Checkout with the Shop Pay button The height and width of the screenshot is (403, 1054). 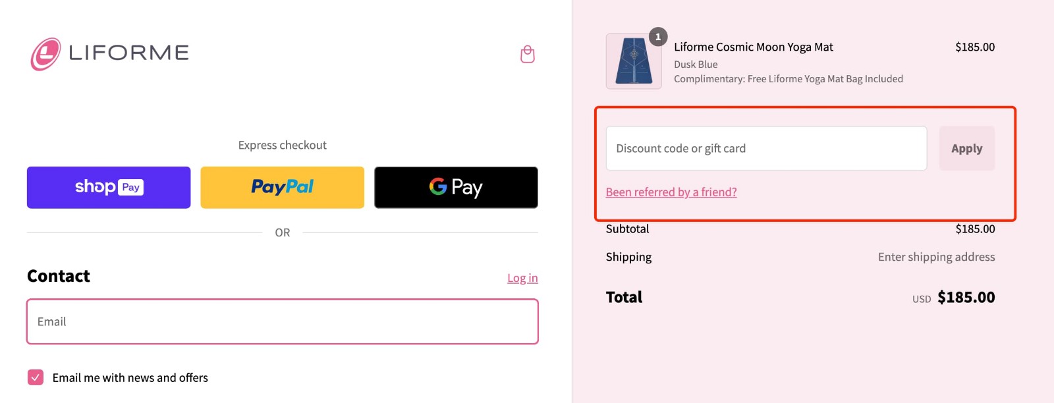108,187
